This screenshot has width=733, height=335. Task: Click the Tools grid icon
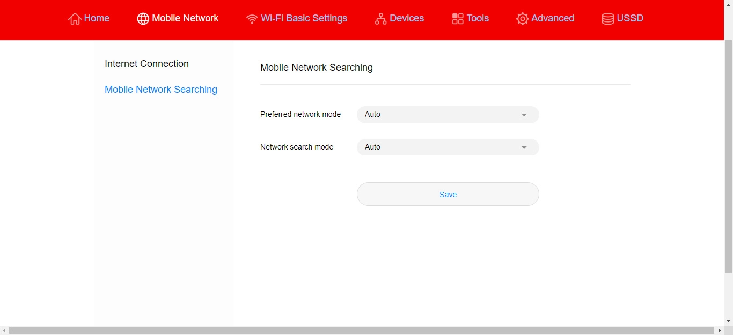pyautogui.click(x=458, y=19)
